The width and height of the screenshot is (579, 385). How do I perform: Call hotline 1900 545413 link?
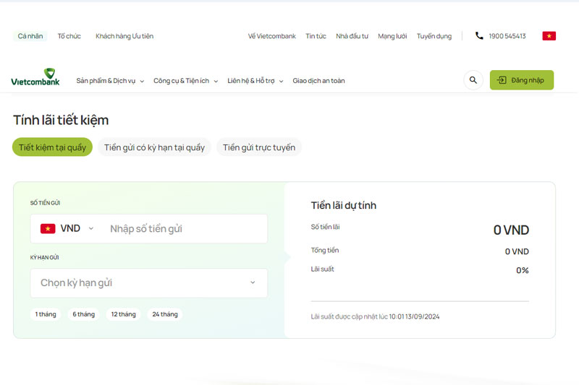point(507,36)
